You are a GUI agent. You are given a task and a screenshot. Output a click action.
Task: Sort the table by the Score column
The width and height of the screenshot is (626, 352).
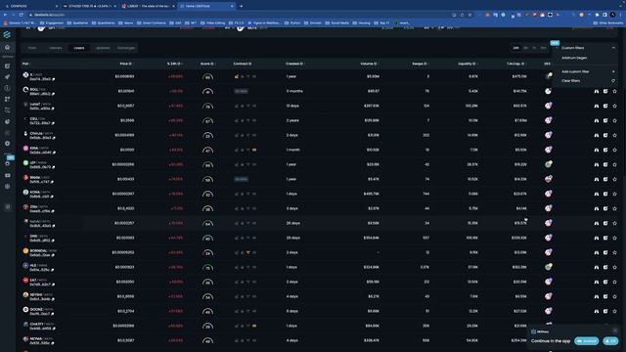207,64
